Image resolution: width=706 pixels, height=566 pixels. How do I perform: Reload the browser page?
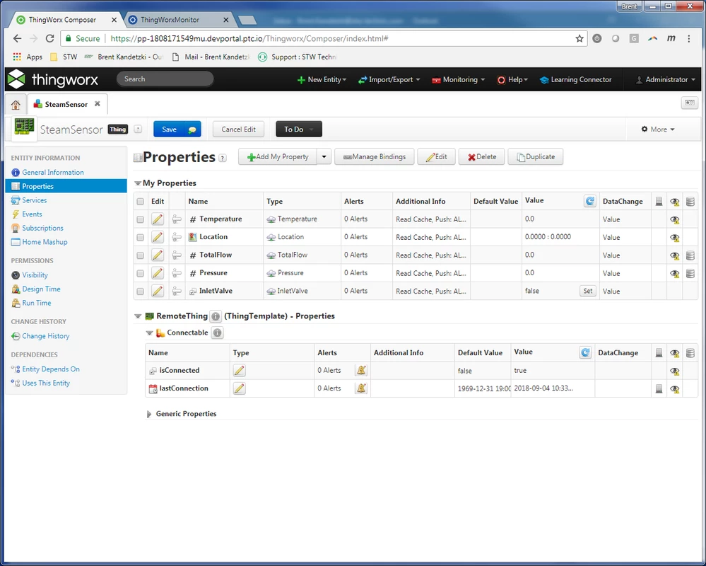point(50,38)
